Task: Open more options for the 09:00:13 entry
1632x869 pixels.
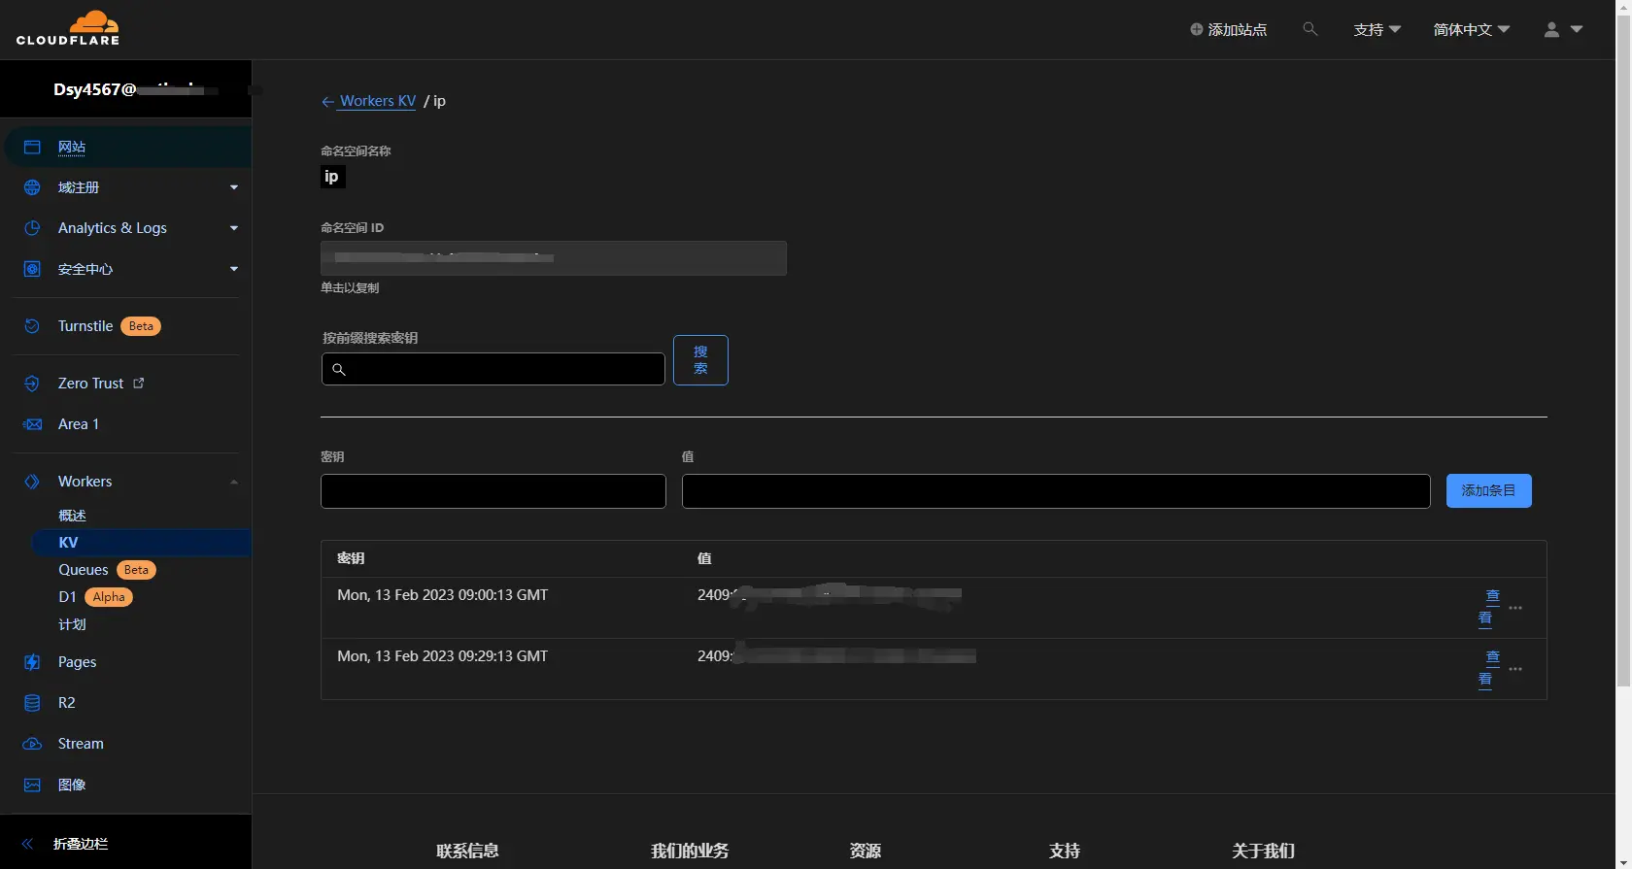Action: coord(1515,608)
